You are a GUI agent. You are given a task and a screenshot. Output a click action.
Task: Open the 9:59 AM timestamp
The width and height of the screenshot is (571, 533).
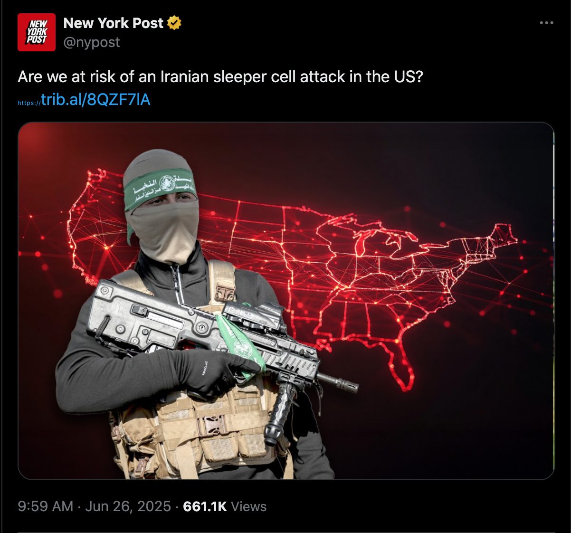pyautogui.click(x=46, y=506)
